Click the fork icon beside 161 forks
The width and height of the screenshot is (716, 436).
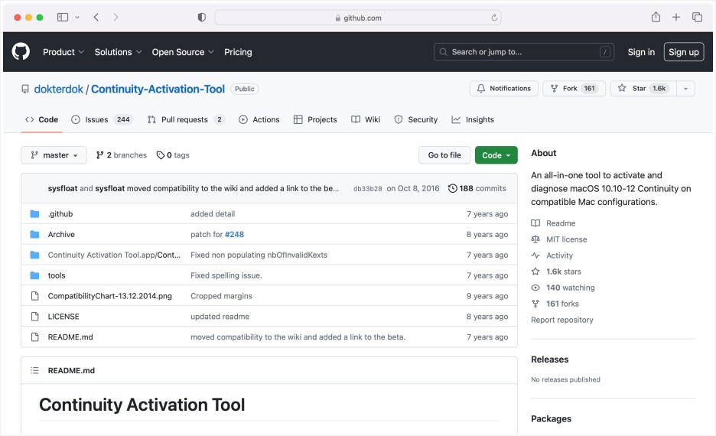[x=535, y=304]
